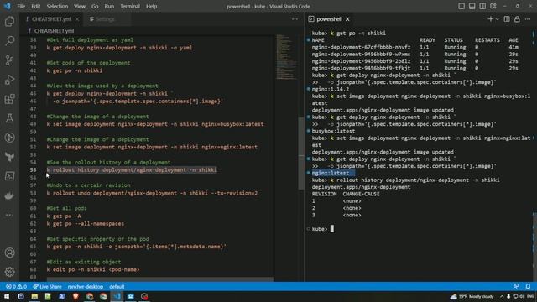
Task: Click 'nginx:1.14.2' output in terminal
Action: tap(330, 89)
